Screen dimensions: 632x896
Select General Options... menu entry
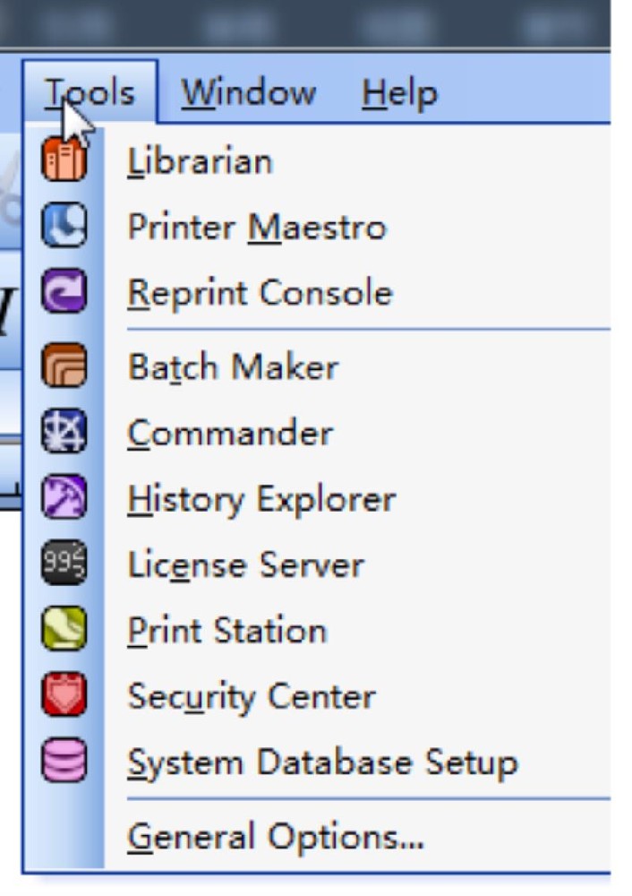click(x=276, y=838)
